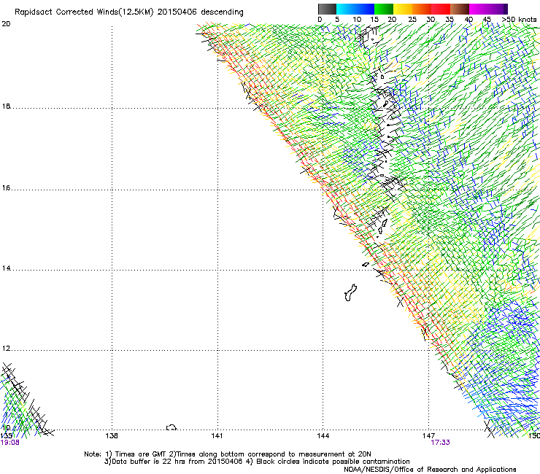Click the blue 5-15 knots legend swatch

[x=355, y=9]
